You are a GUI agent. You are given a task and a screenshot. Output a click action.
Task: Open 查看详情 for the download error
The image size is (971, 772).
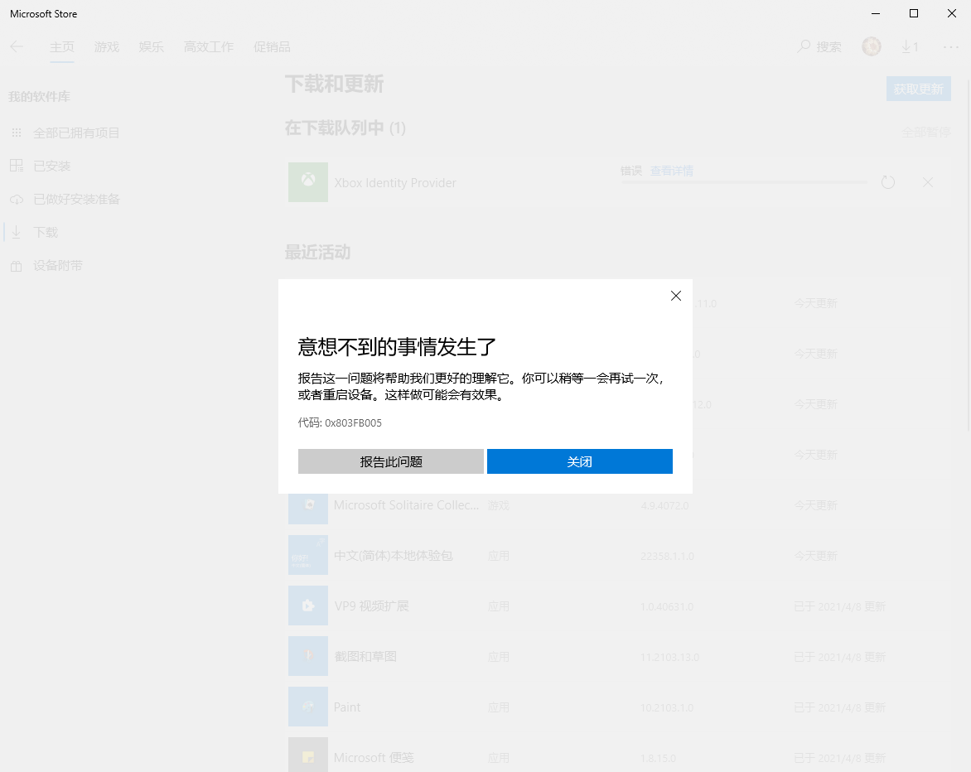[672, 171]
